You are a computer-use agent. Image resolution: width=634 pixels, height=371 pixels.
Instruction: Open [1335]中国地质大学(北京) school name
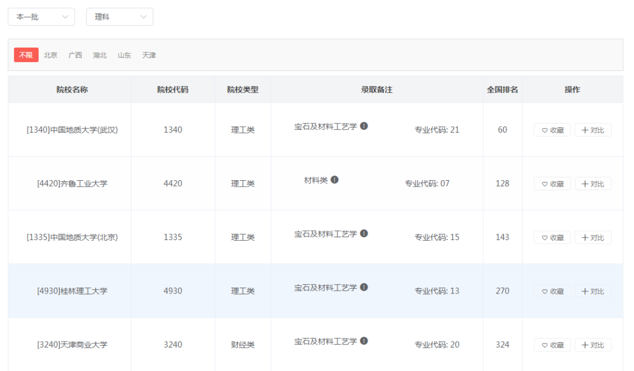click(x=72, y=237)
